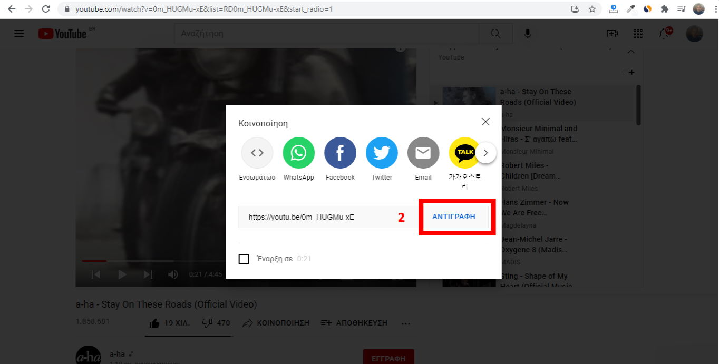
Task: Click the ΑΝΤΙΓΡΑΦΗ copy link button
Action: point(454,217)
